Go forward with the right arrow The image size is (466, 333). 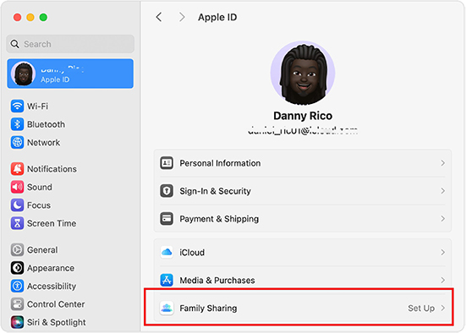click(x=182, y=17)
